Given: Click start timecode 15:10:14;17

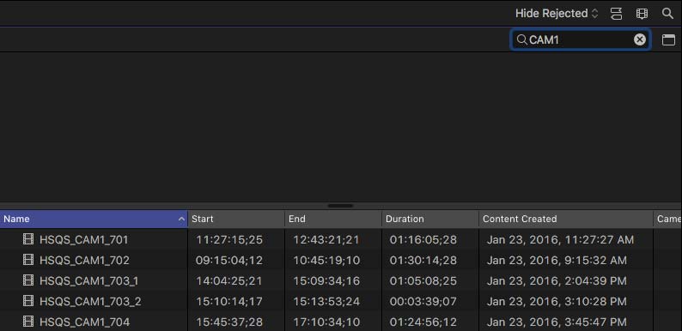Looking at the screenshot, I should [x=229, y=302].
